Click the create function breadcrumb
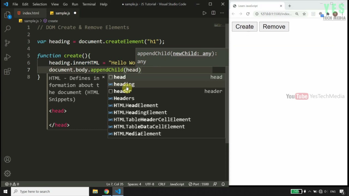 point(50,21)
